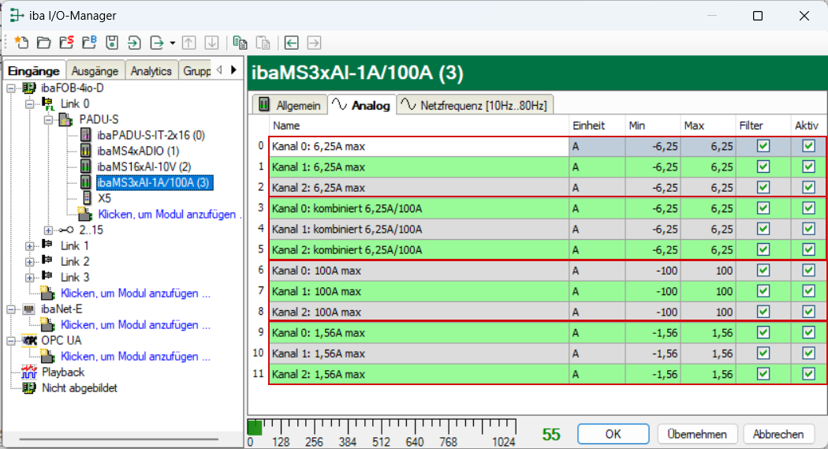Click the new configuration icon in toolbar
The height and width of the screenshot is (449, 828).
point(21,43)
